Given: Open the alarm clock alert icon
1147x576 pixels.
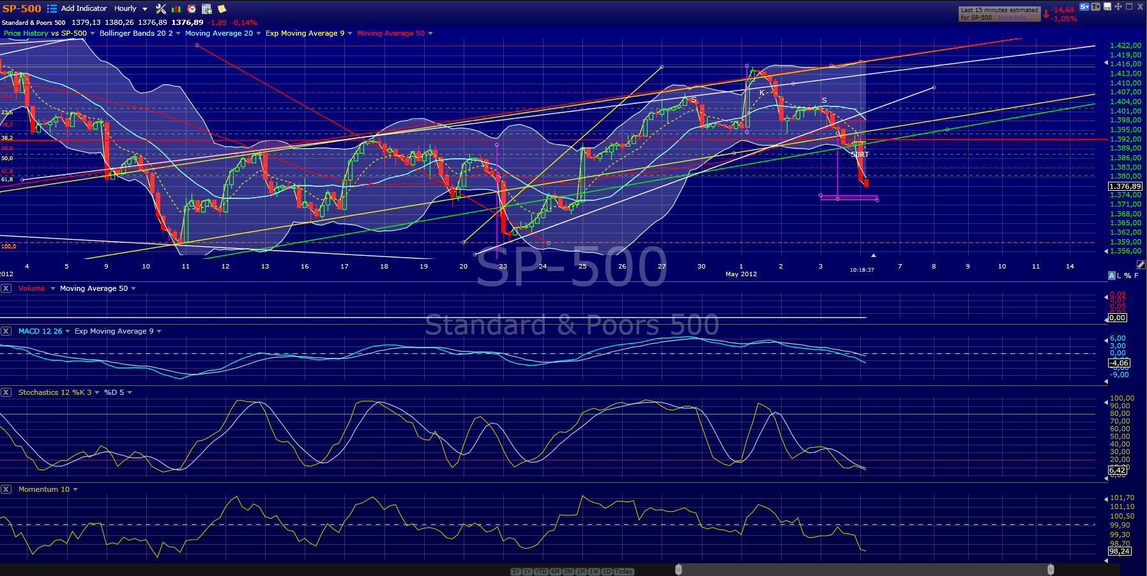Looking at the screenshot, I should coord(192,9).
